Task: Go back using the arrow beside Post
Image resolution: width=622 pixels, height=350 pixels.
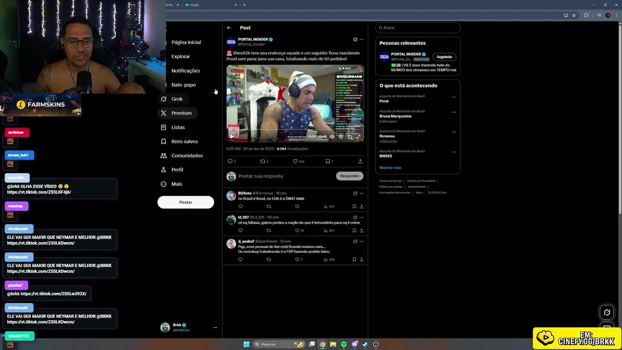Action: 229,28
